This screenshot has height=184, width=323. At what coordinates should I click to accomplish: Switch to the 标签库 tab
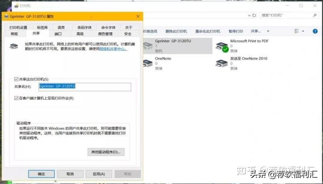[42, 27]
